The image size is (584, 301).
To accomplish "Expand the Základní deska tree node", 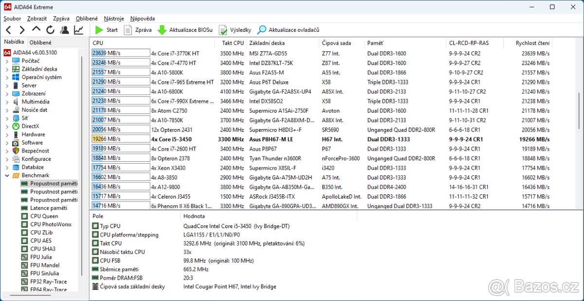I will coord(7,69).
